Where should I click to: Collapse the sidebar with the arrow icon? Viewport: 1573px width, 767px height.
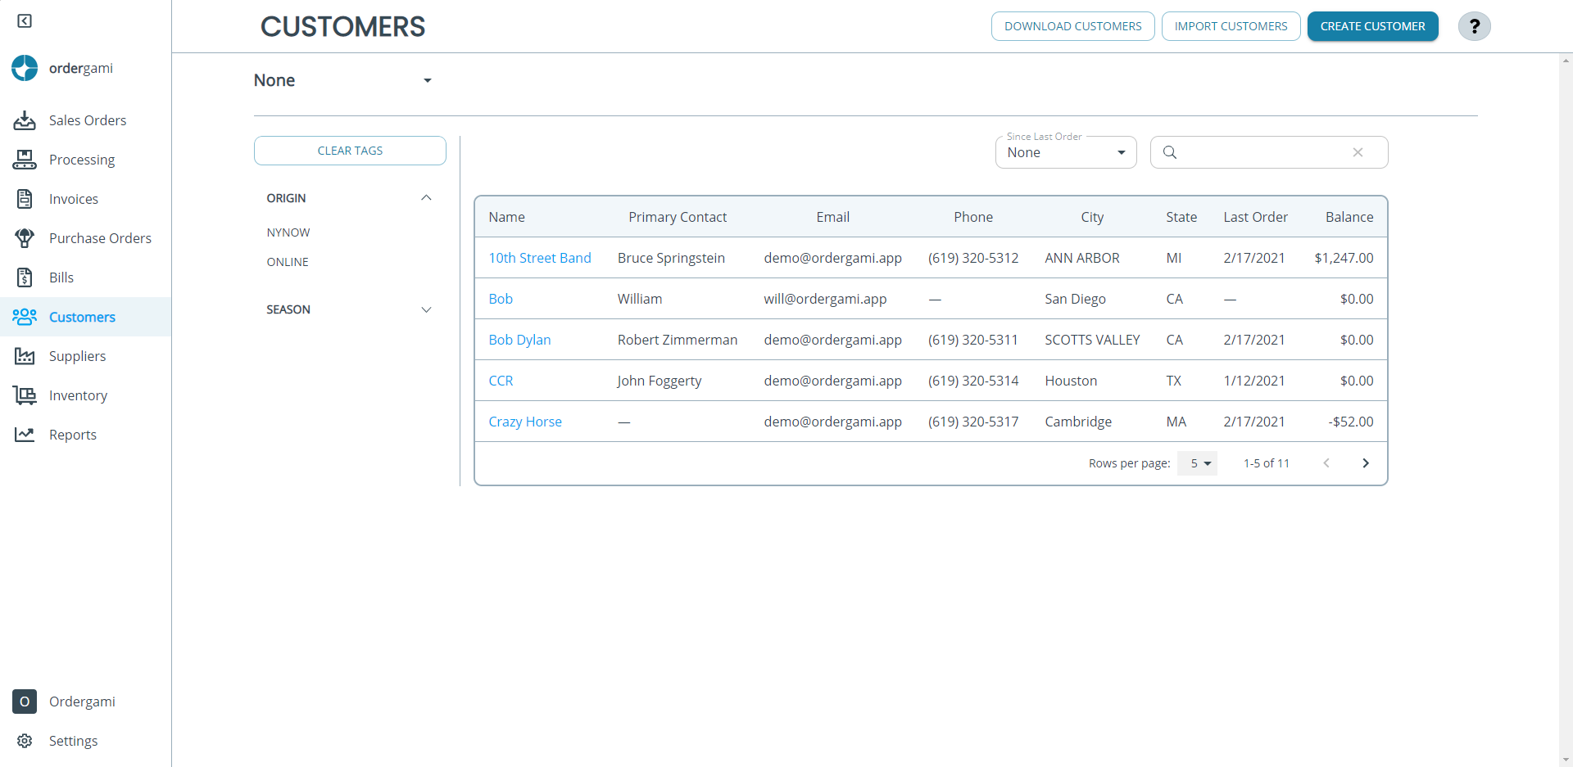point(25,20)
